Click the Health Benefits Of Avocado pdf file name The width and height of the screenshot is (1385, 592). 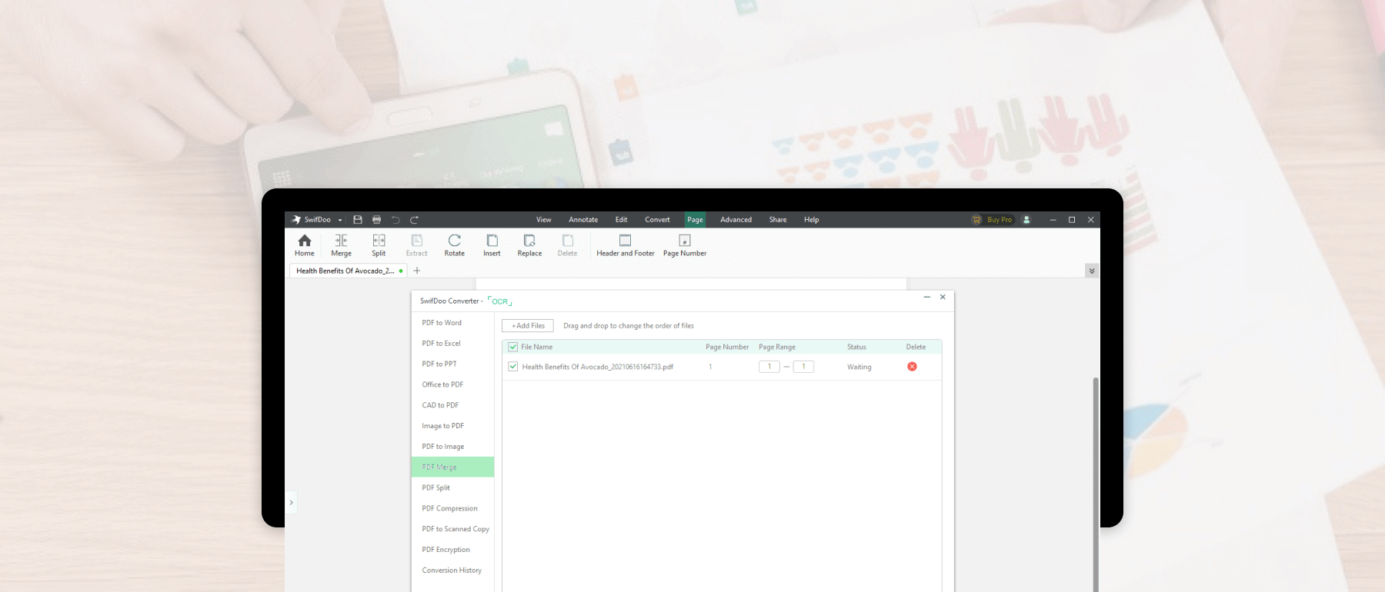click(598, 367)
